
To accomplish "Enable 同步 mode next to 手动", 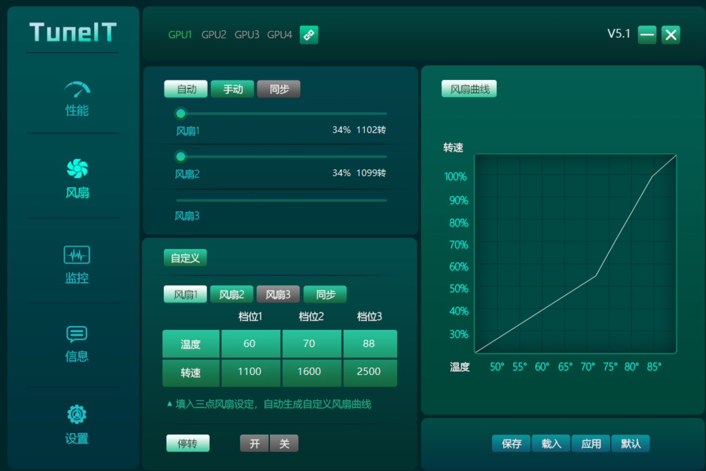I will tap(279, 89).
